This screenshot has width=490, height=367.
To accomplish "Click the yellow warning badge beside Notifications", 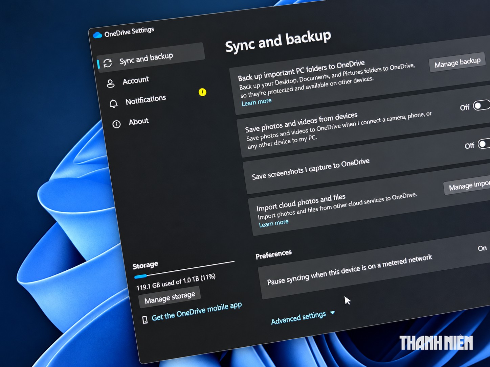I will coord(202,92).
